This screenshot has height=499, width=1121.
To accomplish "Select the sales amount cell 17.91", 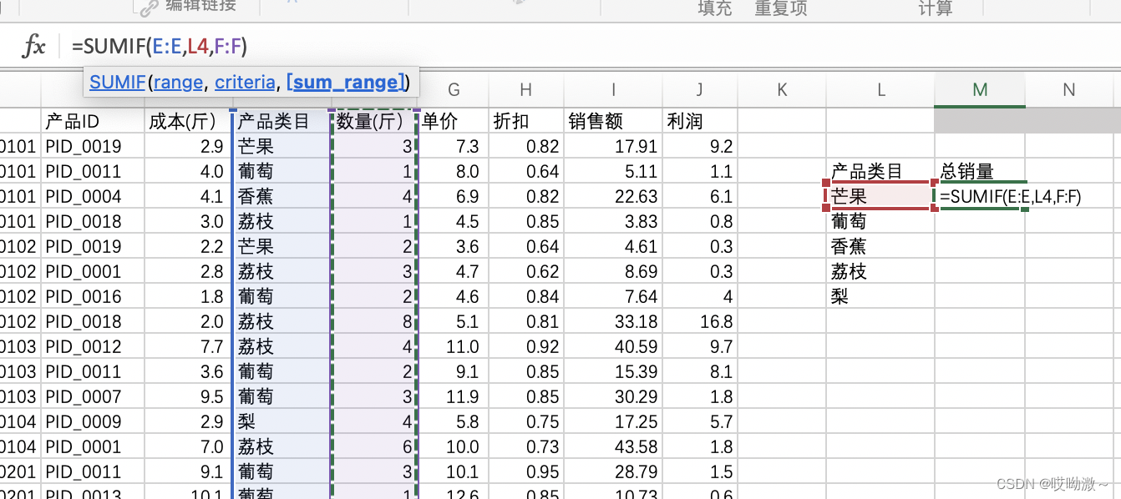I will point(613,146).
